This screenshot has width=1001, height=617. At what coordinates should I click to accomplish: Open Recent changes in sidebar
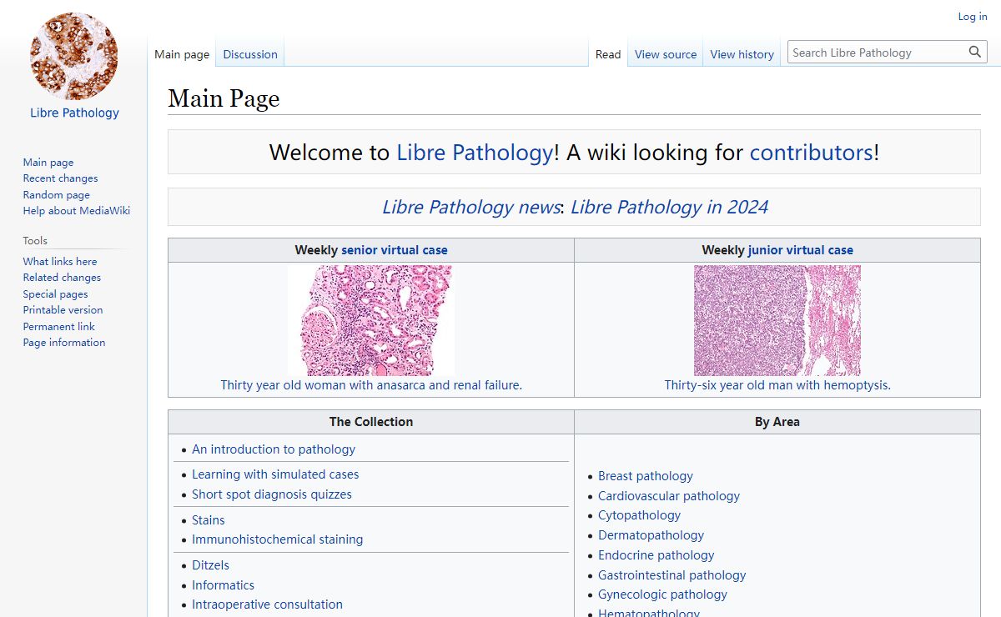point(60,178)
